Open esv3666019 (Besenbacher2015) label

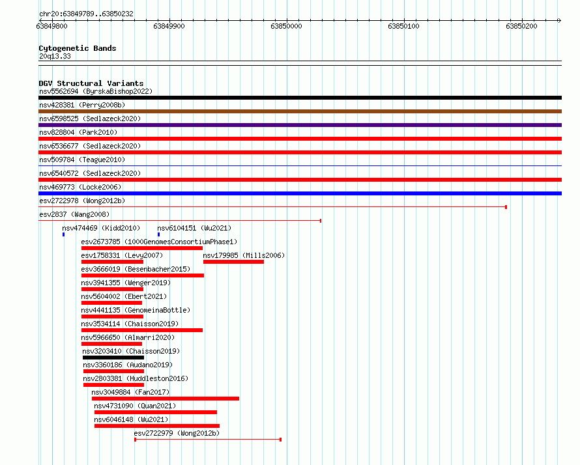click(x=136, y=269)
